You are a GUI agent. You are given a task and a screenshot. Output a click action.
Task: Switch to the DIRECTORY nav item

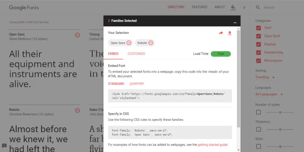(176, 7)
